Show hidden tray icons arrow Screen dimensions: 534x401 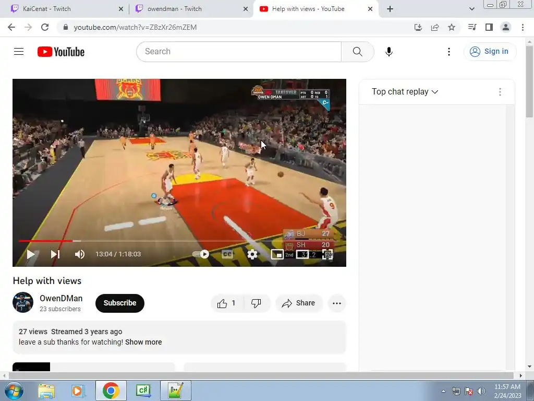(x=443, y=391)
